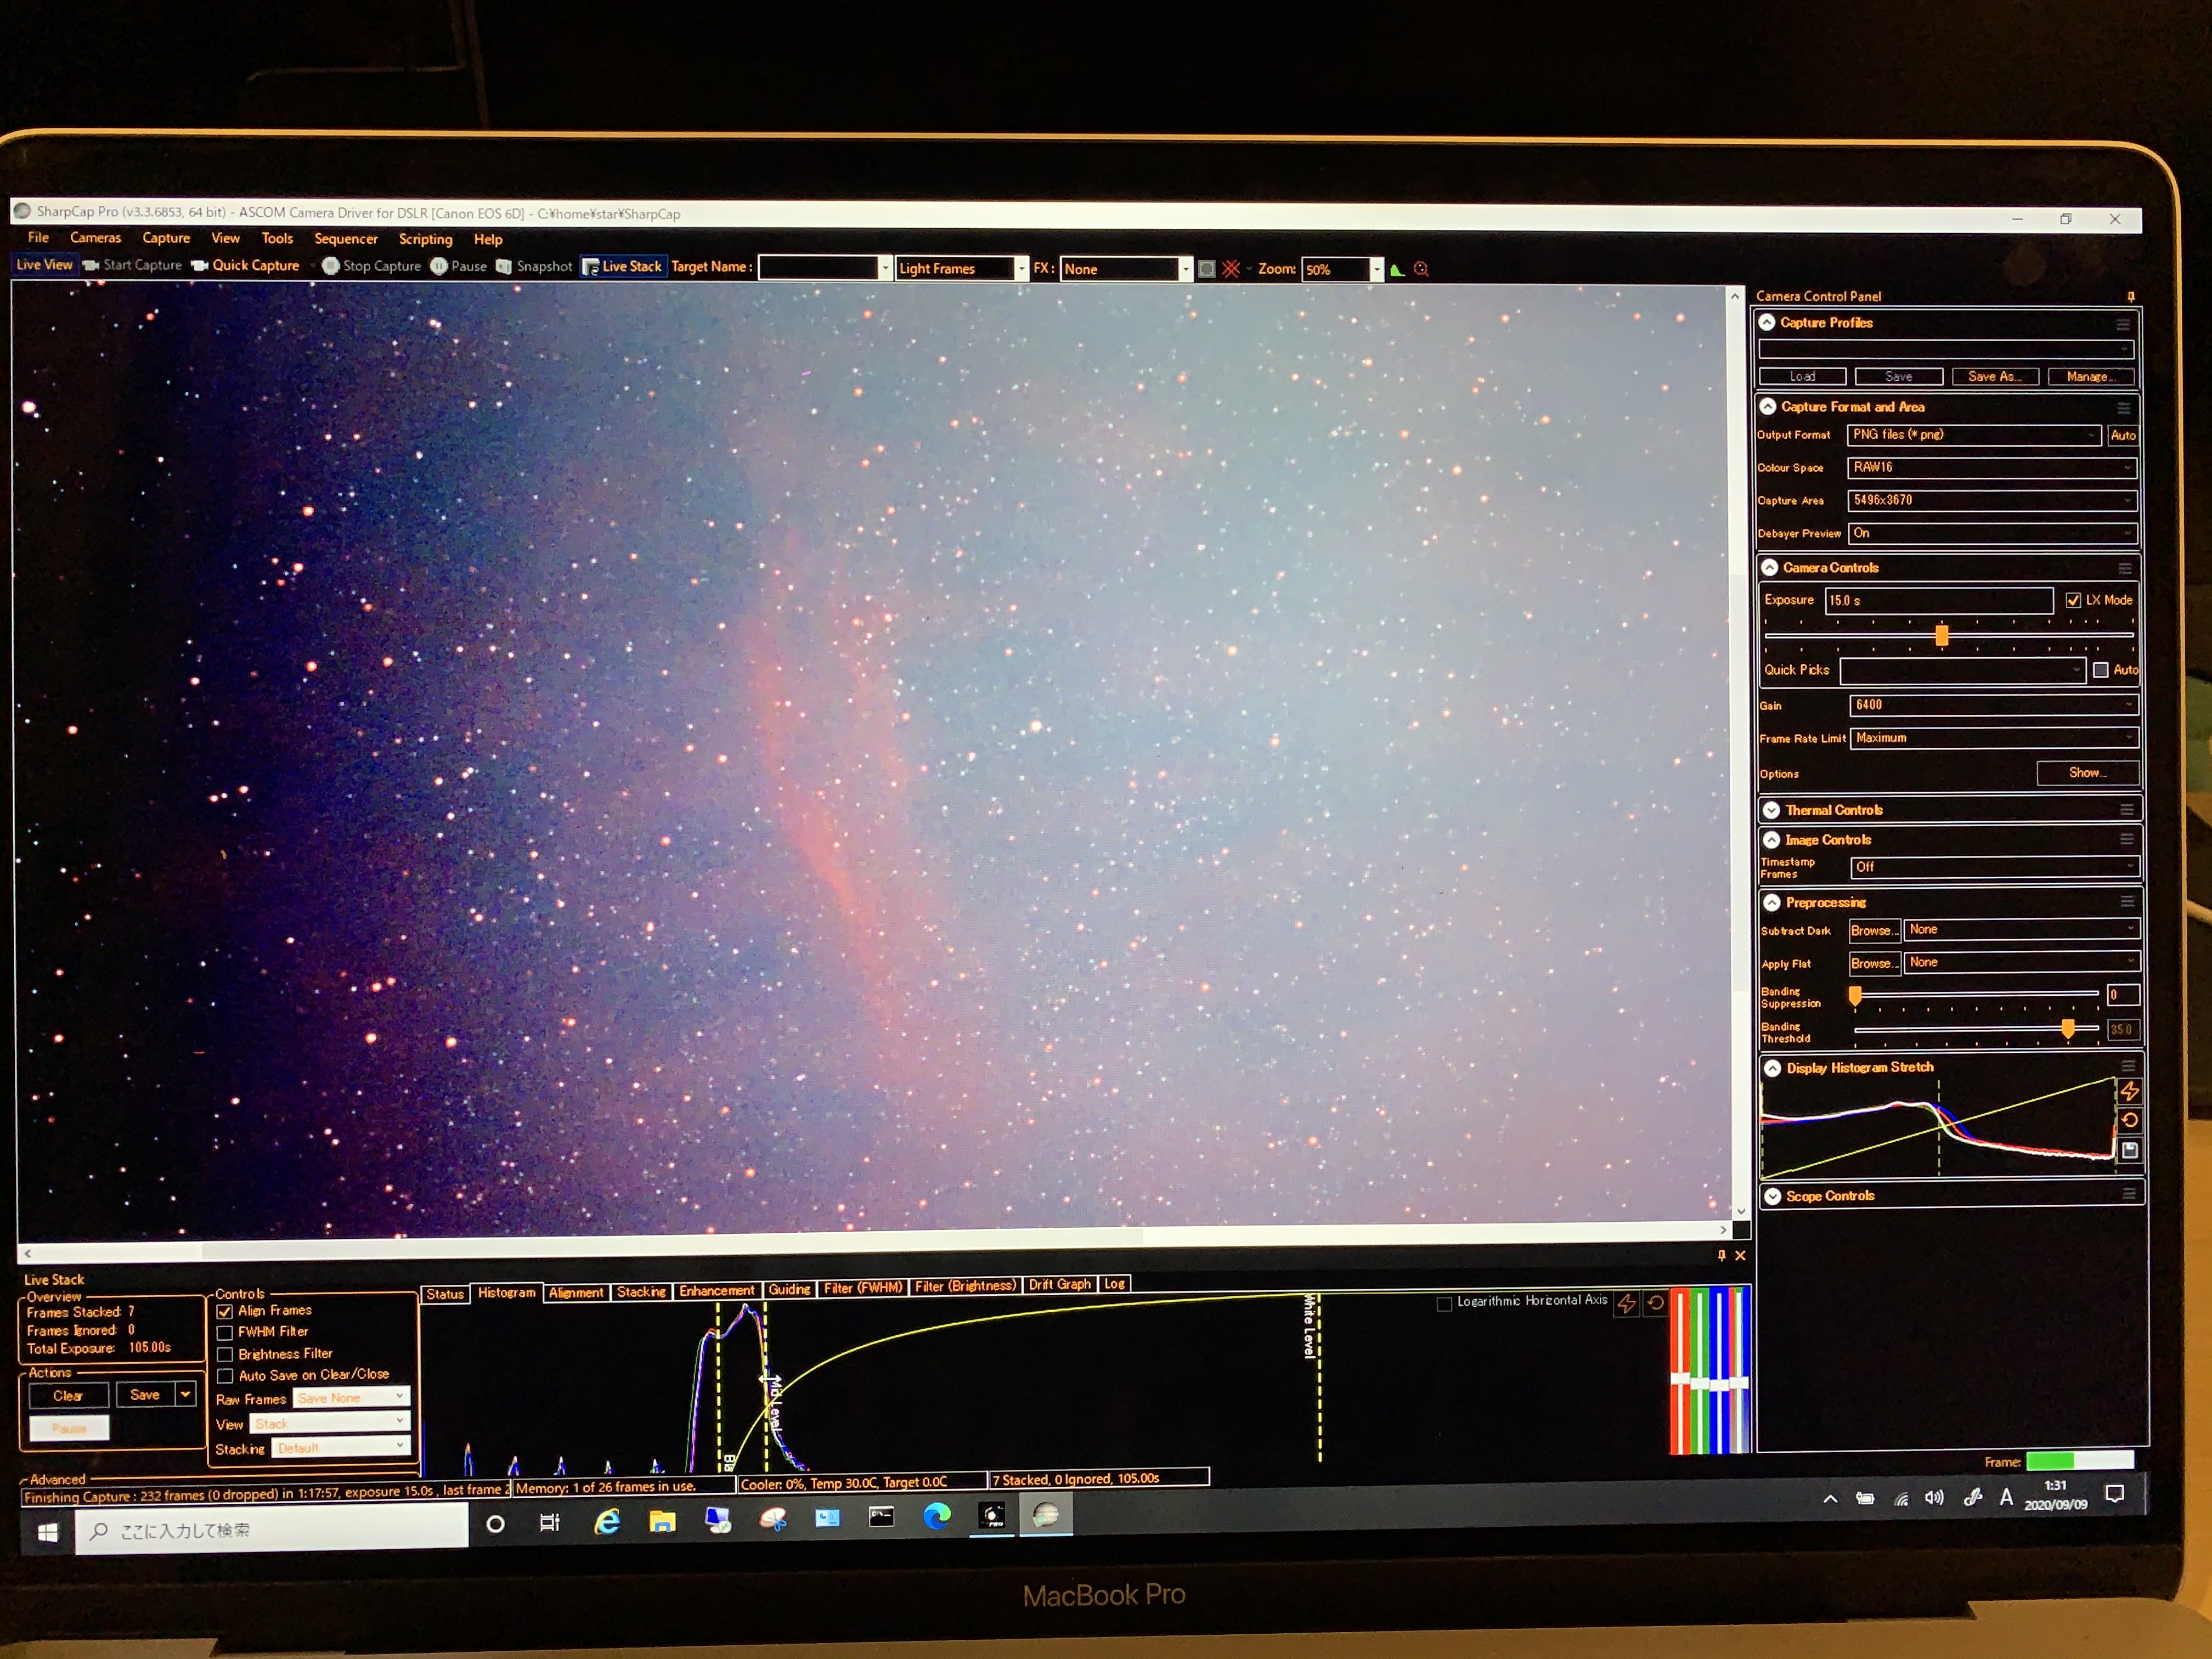Disable the Align Frames checkbox
The width and height of the screenshot is (2212, 1659).
pyautogui.click(x=225, y=1311)
